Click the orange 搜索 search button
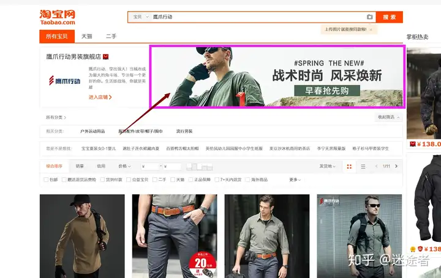This screenshot has height=278, width=441. pyautogui.click(x=390, y=17)
